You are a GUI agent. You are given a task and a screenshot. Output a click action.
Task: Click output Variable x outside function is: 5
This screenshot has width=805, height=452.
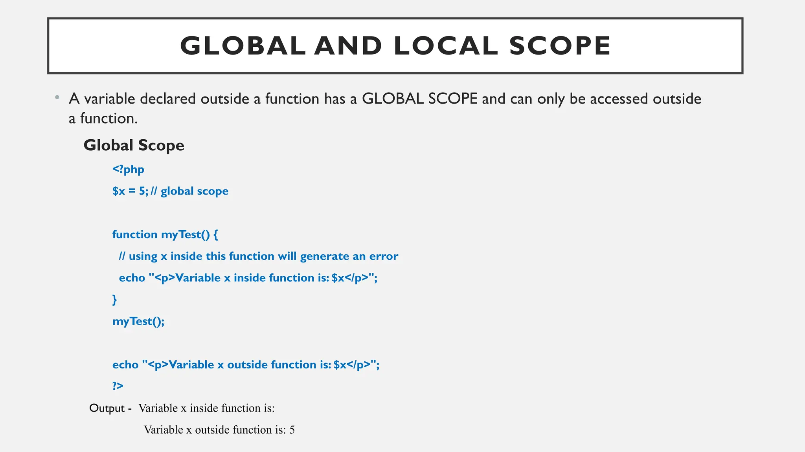click(x=219, y=430)
